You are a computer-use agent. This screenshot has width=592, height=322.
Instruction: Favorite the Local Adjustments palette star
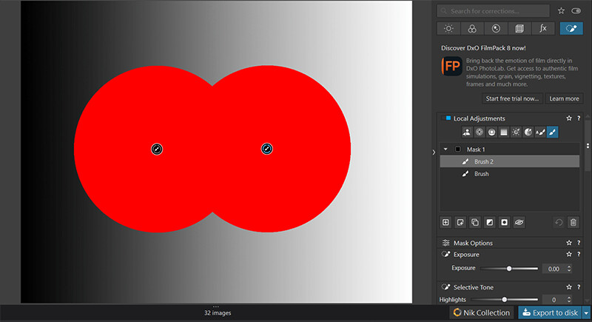pyautogui.click(x=569, y=118)
